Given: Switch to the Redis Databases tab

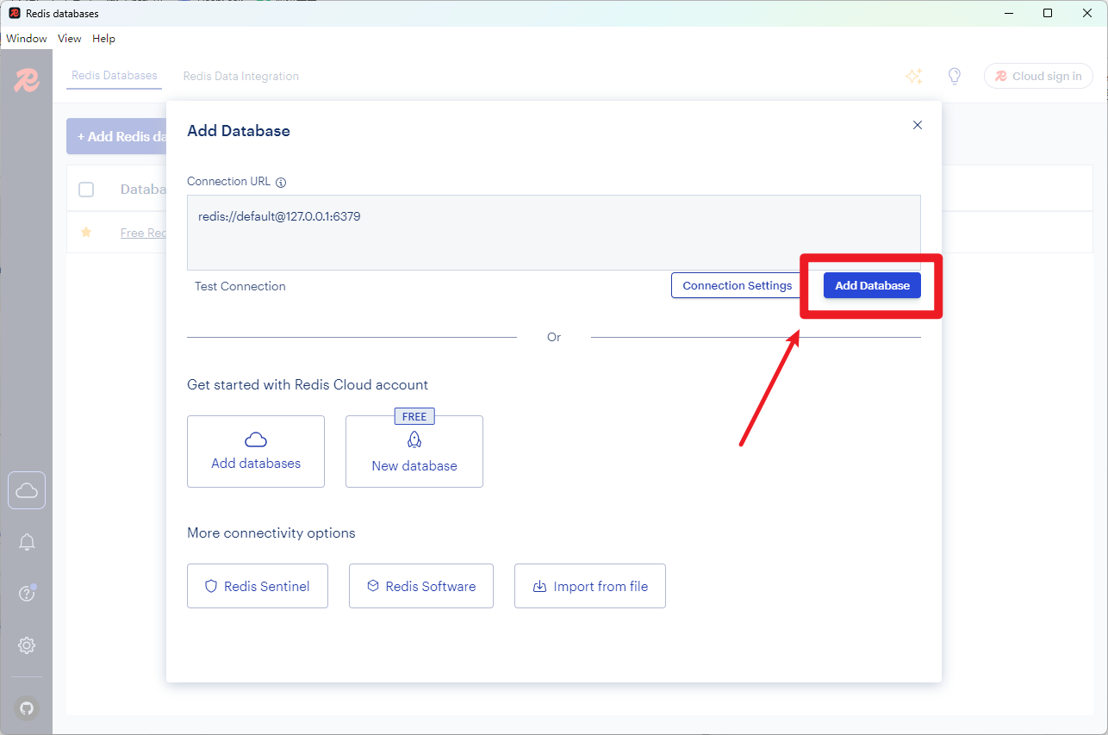Looking at the screenshot, I should (x=115, y=76).
